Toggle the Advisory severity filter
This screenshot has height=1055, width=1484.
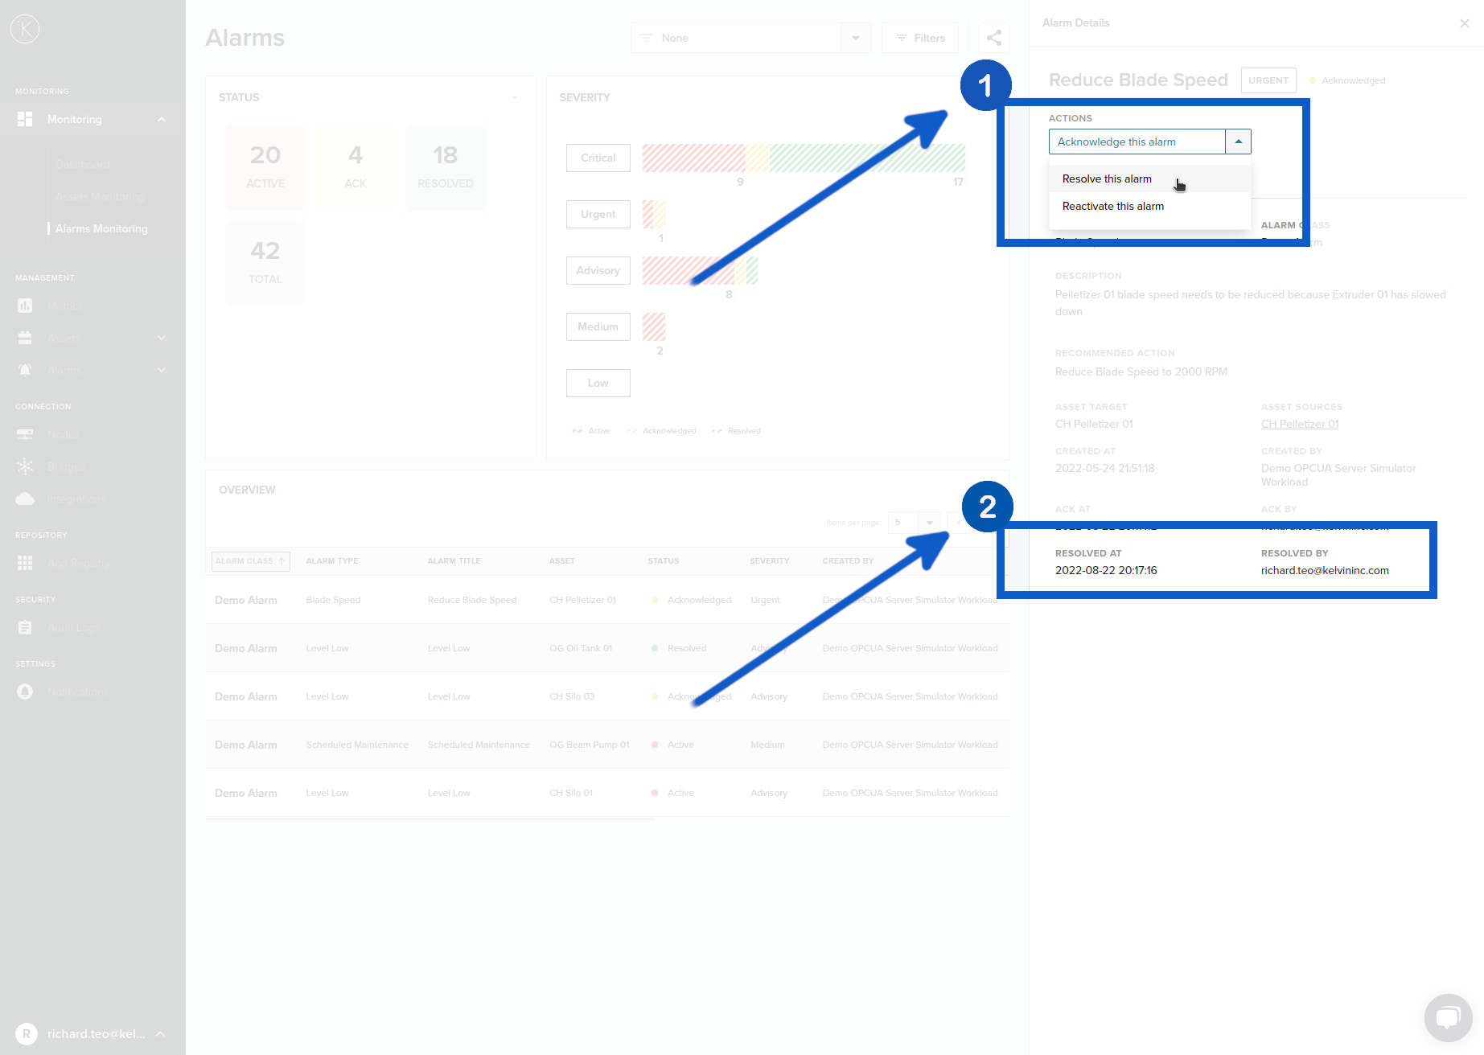click(598, 271)
